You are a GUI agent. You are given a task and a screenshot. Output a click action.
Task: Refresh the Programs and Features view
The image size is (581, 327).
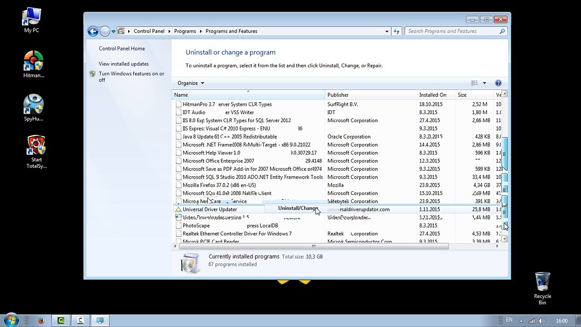point(396,31)
